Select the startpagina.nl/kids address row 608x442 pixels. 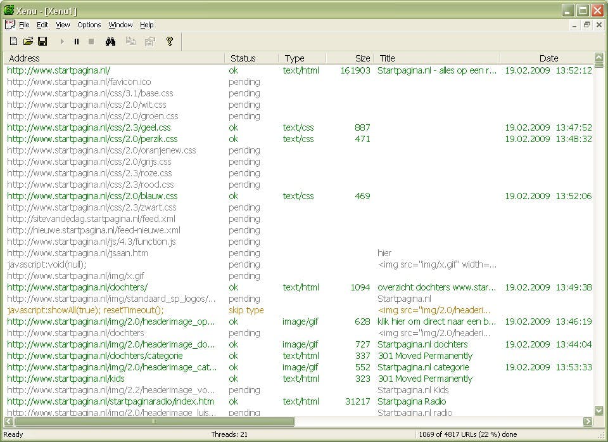[x=66, y=379]
